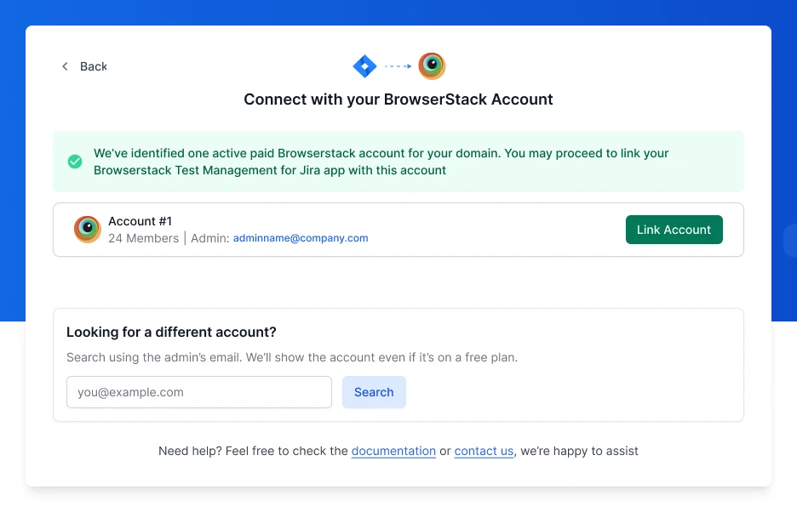Click the green success checkmark icon

click(x=75, y=162)
